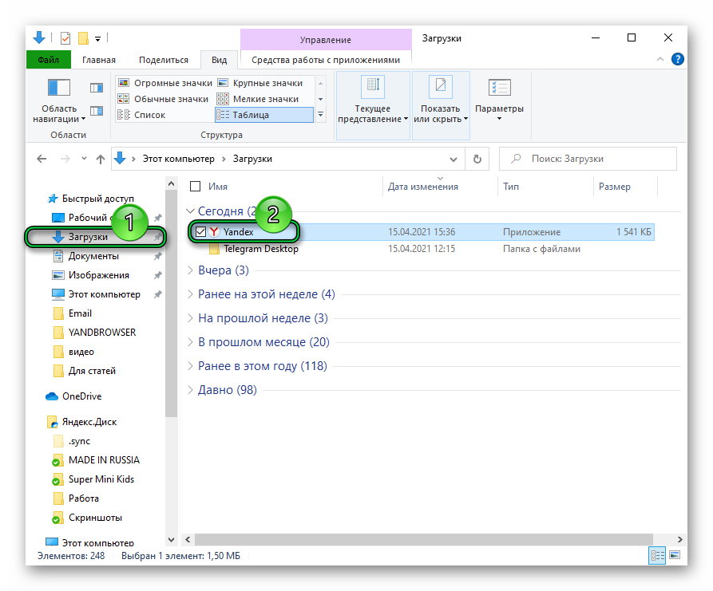Screen dimensions: 713x591
Task: Check the select-all box near Имя
Action: pos(195,187)
